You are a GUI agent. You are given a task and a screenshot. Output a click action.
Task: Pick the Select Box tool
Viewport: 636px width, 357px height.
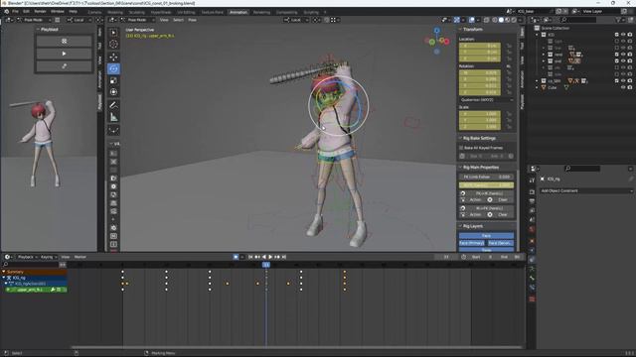113,33
